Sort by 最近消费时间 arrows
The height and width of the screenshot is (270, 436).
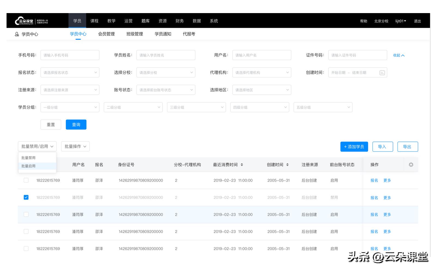pos(242,164)
